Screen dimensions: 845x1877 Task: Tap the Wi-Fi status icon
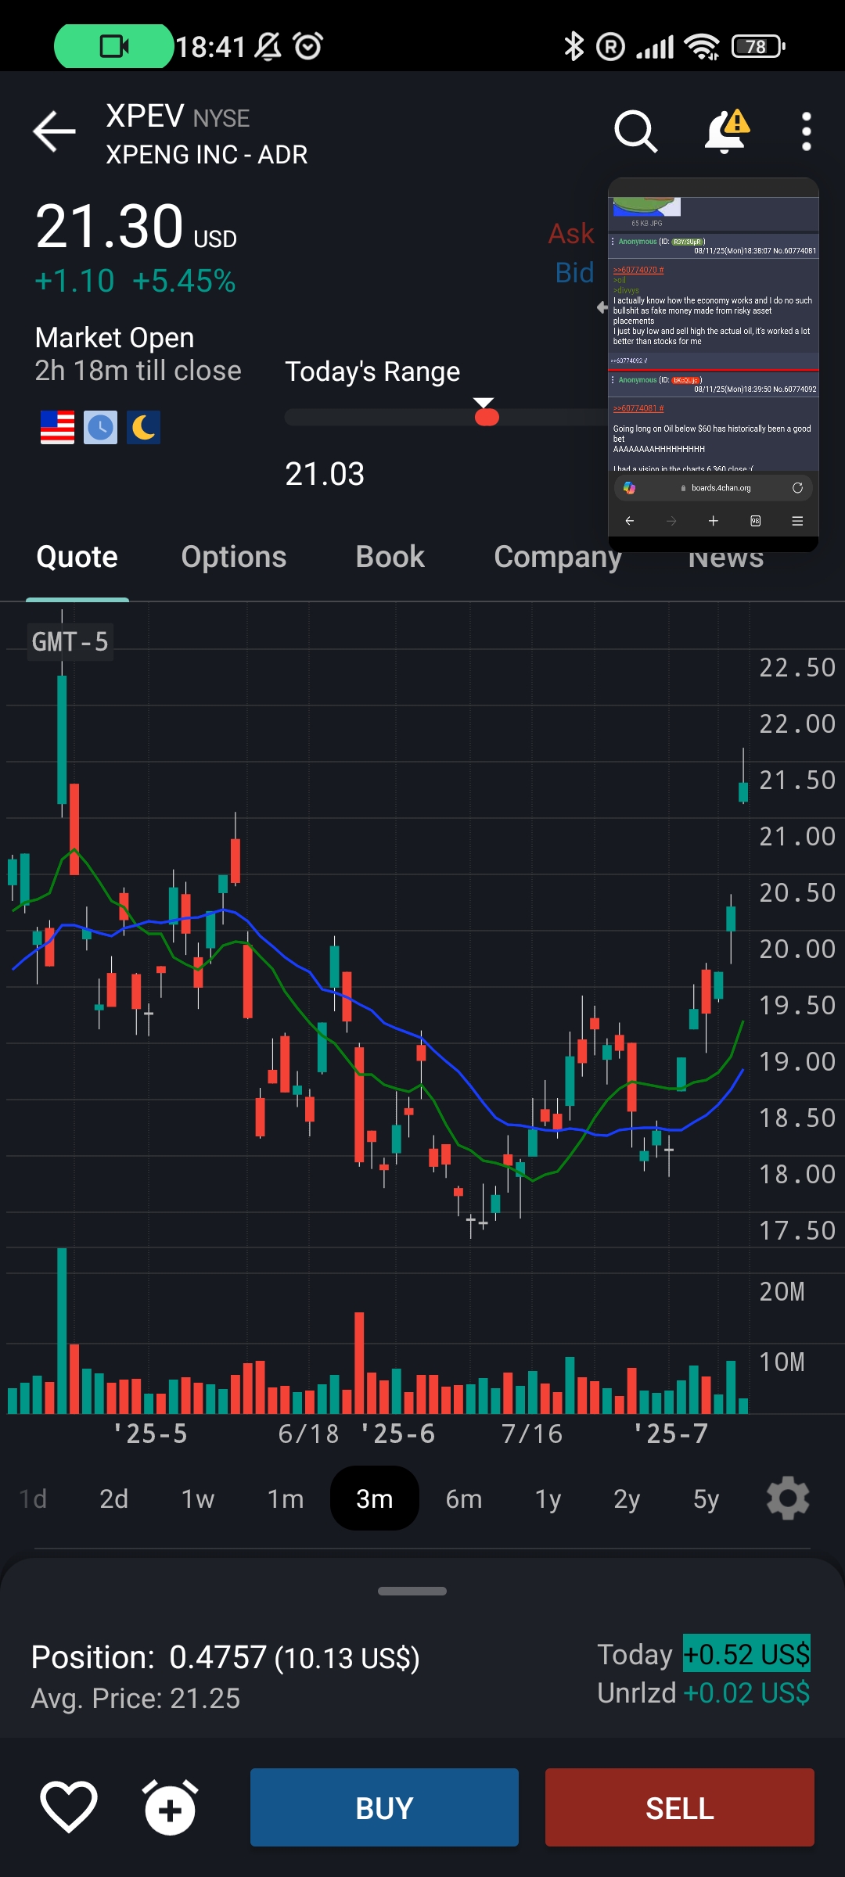pos(702,47)
